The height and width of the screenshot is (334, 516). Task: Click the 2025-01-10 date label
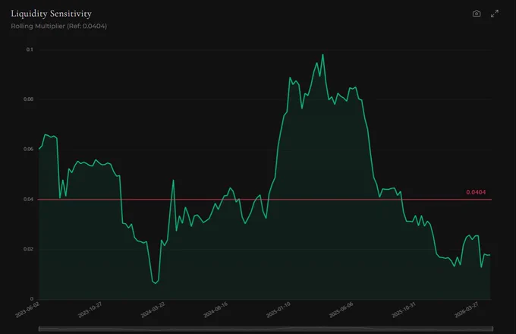point(278,310)
